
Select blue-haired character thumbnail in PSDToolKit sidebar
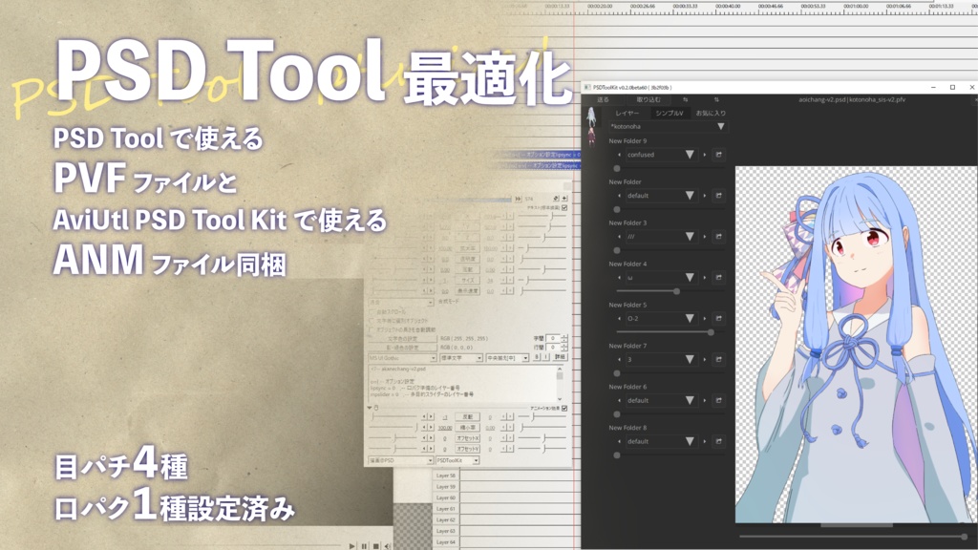pos(591,116)
